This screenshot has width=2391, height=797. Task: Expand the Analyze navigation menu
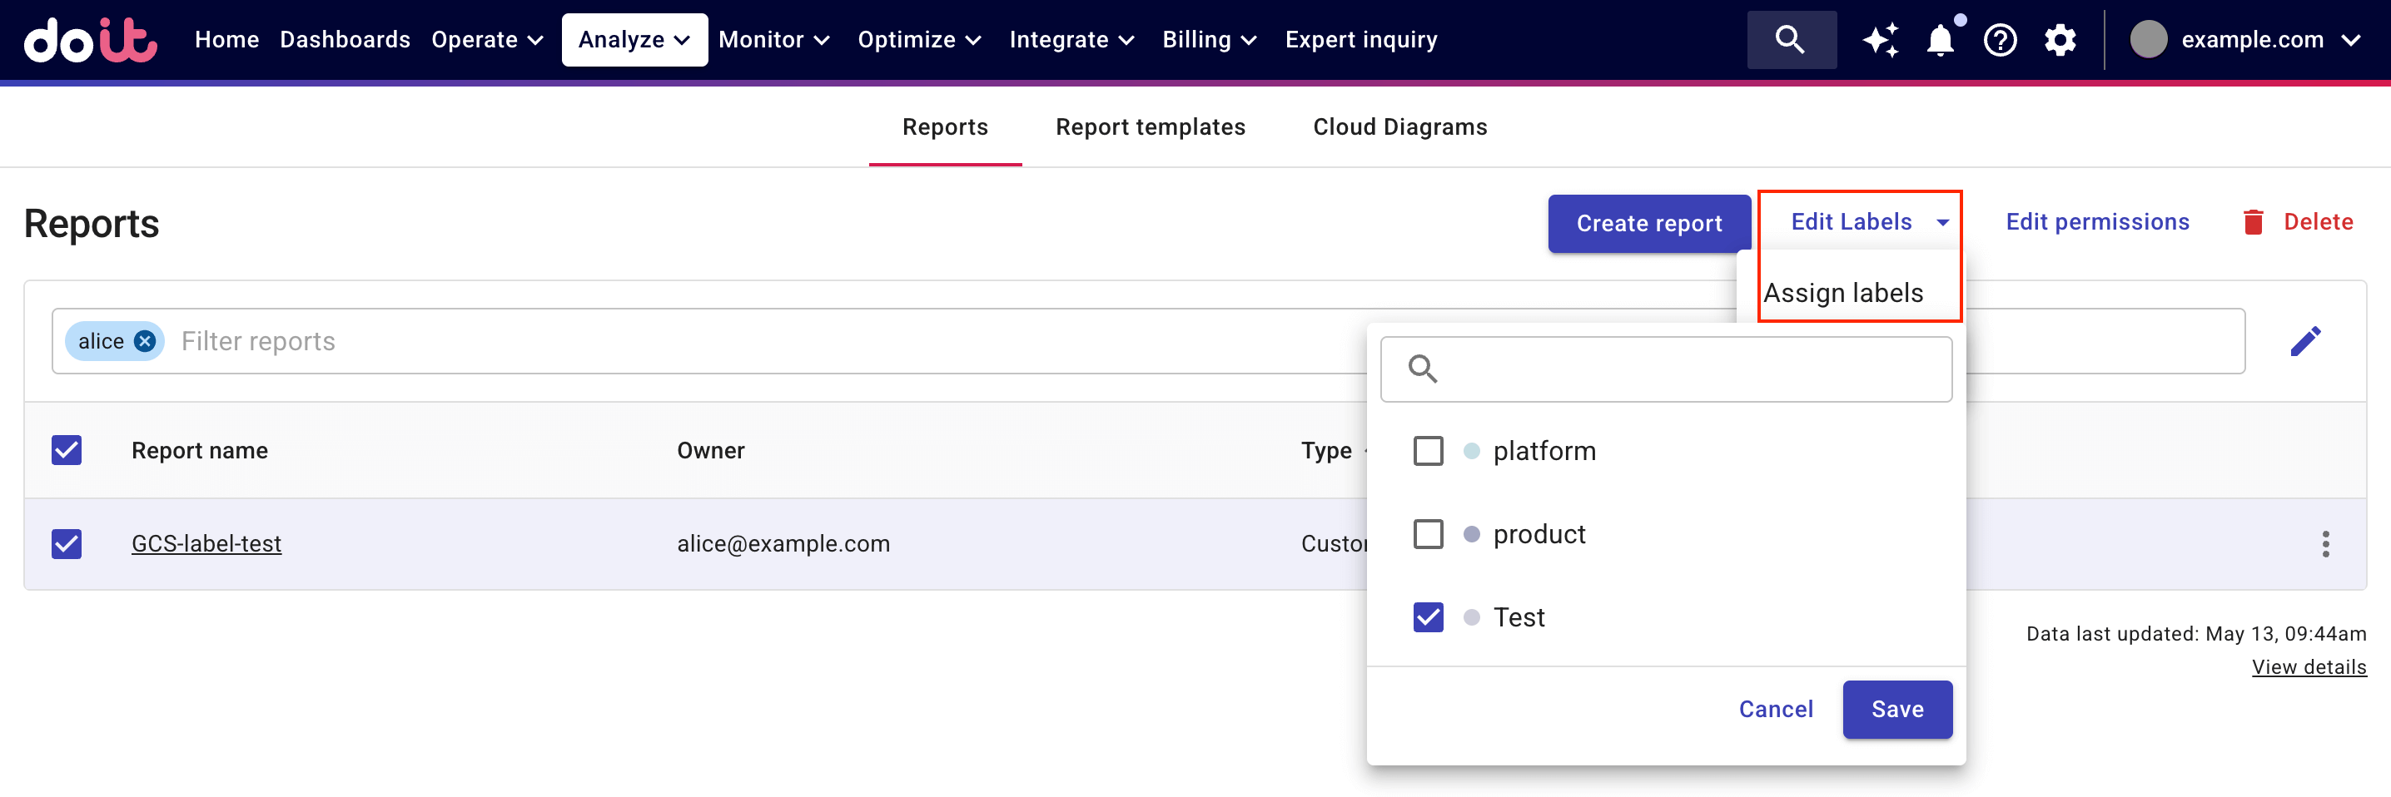click(x=634, y=40)
